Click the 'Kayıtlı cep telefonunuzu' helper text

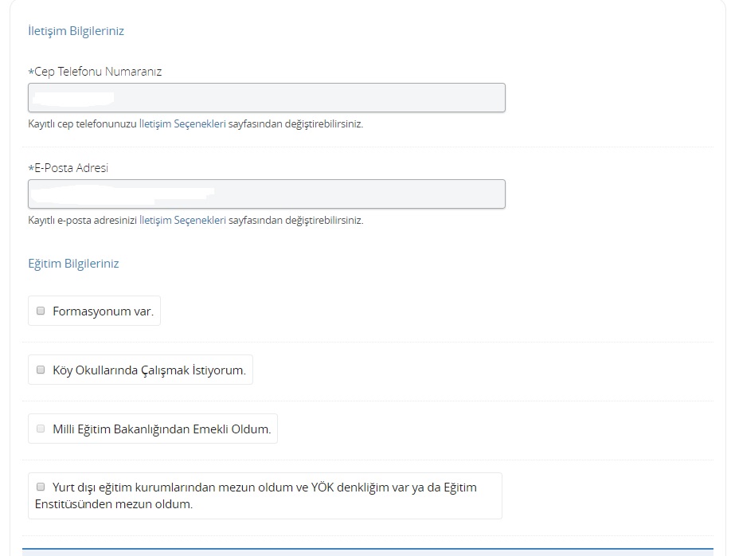(82, 124)
